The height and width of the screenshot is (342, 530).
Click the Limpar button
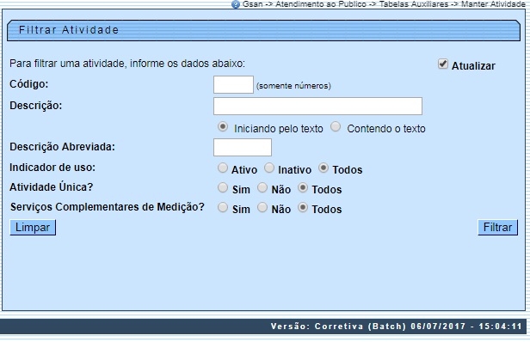click(33, 228)
